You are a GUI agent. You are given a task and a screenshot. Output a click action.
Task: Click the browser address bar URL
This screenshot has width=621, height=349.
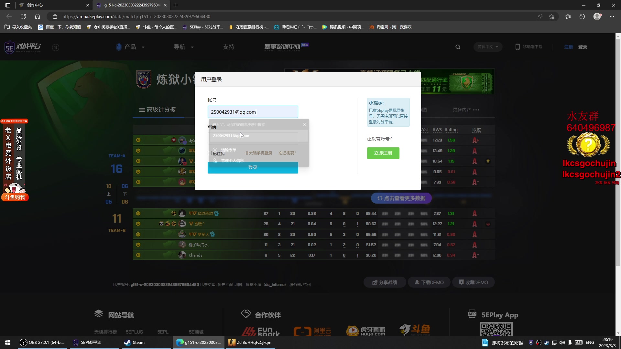136,16
